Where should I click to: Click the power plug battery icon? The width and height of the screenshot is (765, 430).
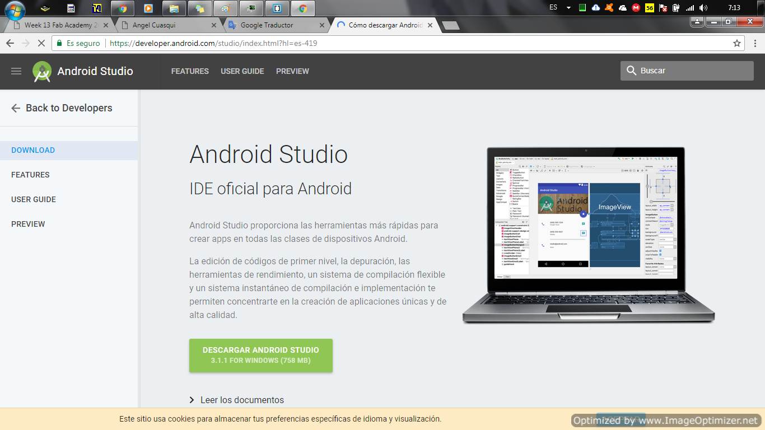click(x=677, y=8)
